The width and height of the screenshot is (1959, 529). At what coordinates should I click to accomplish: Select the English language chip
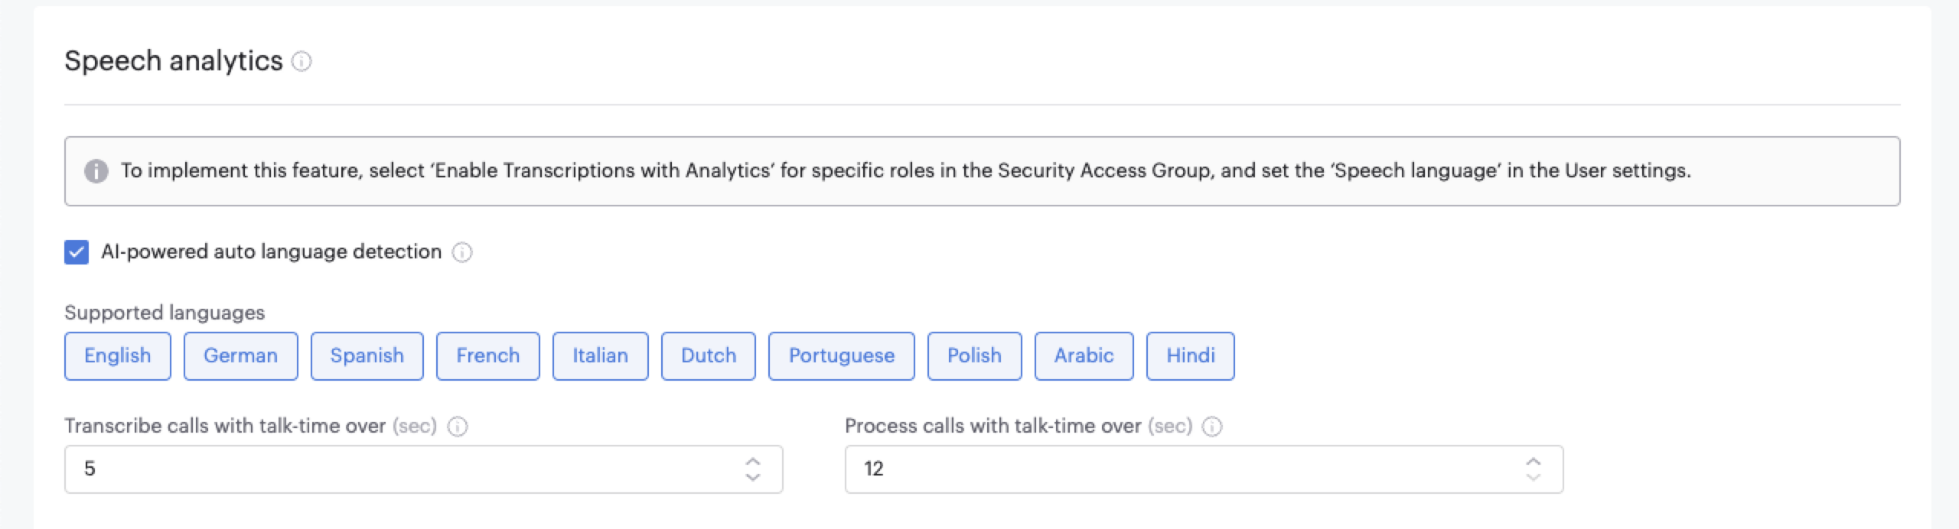(x=118, y=356)
